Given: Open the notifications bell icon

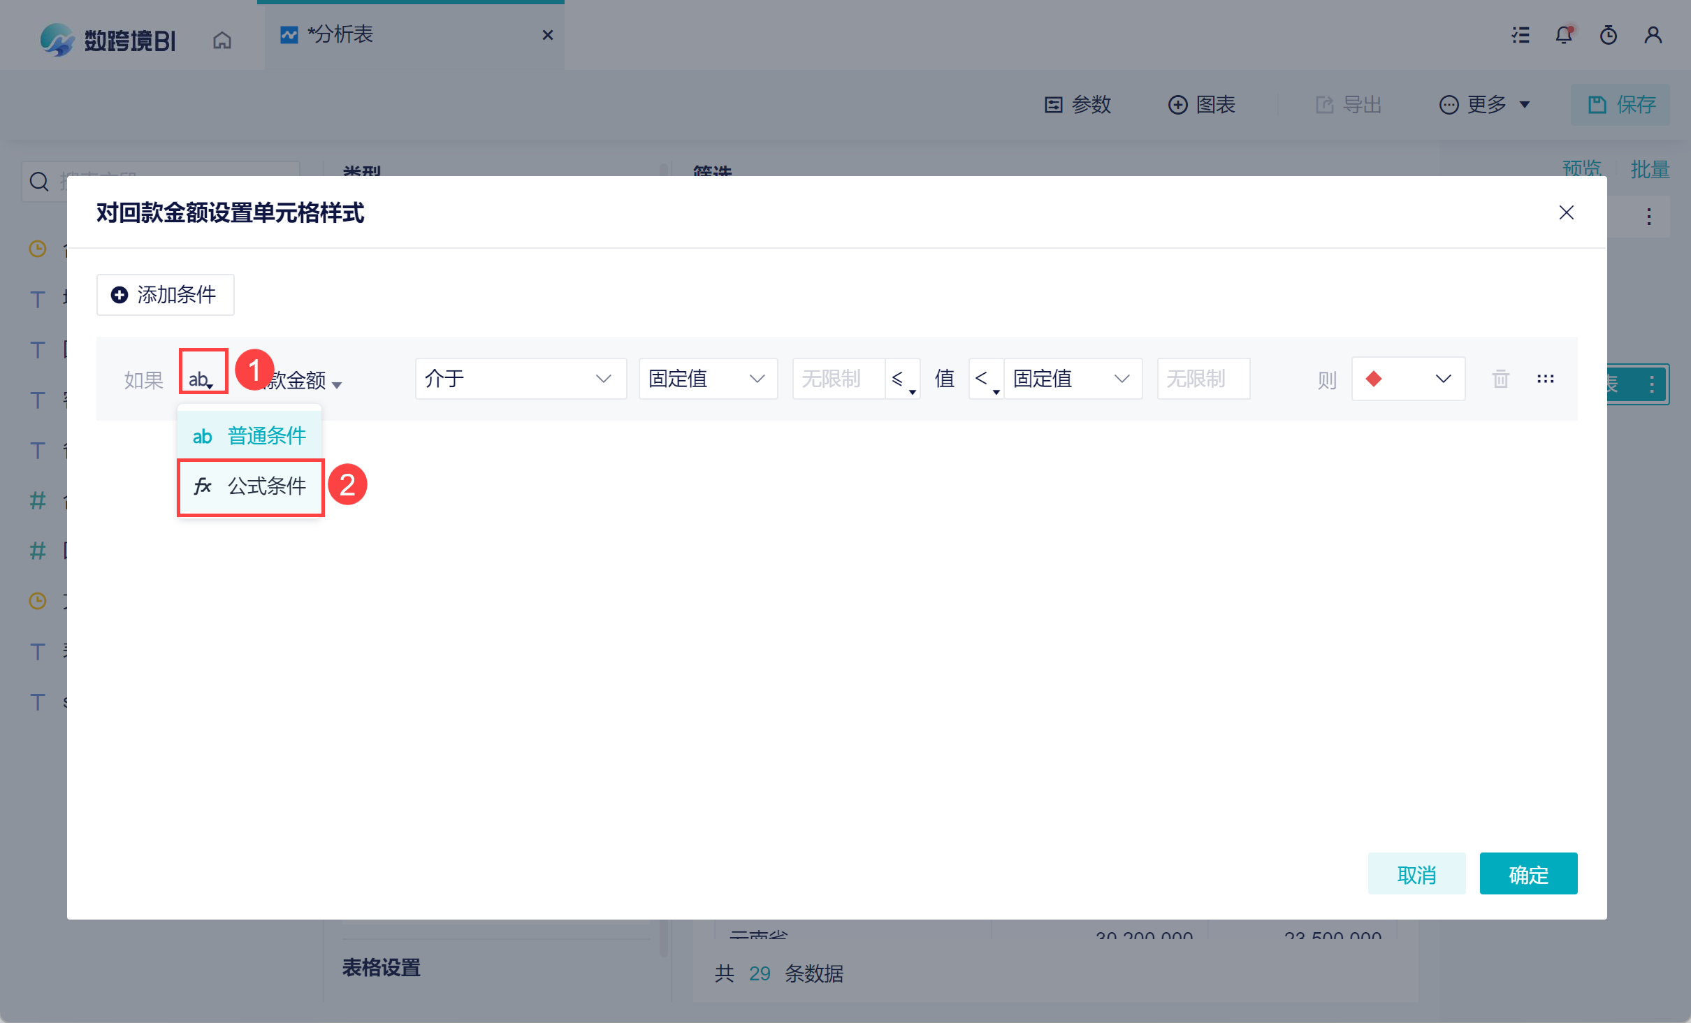Looking at the screenshot, I should (1564, 35).
